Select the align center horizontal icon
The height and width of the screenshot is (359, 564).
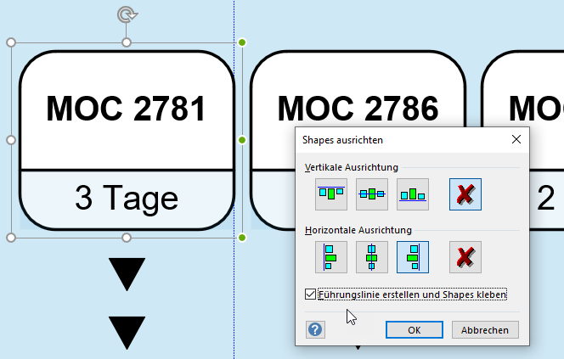coord(372,256)
